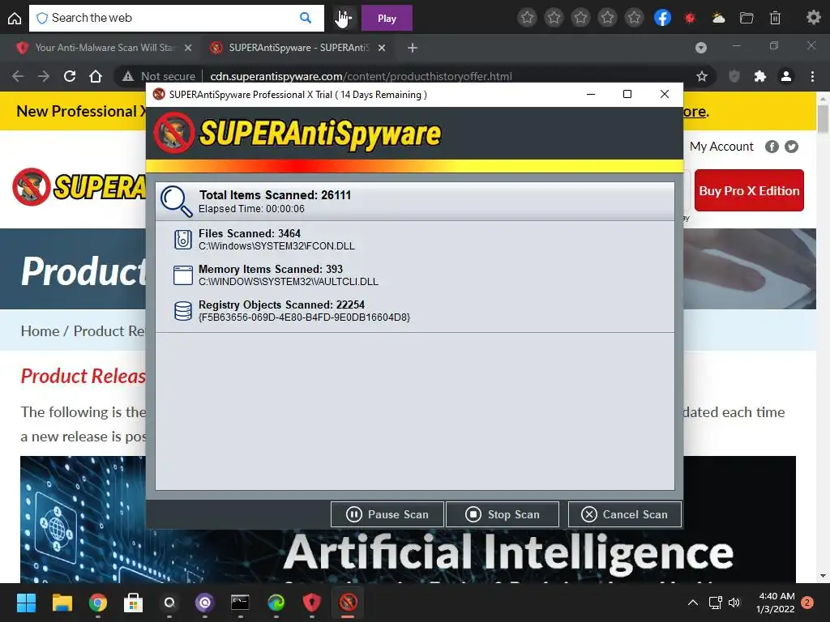
Task: Open the volume control in tray
Action: point(734,603)
